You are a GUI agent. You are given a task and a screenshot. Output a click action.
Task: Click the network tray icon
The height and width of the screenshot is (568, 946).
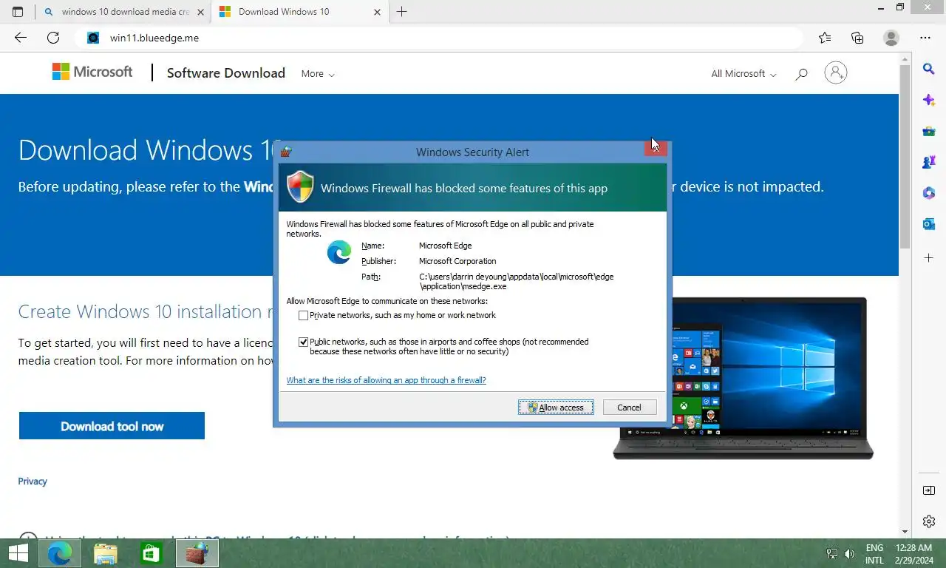(832, 554)
